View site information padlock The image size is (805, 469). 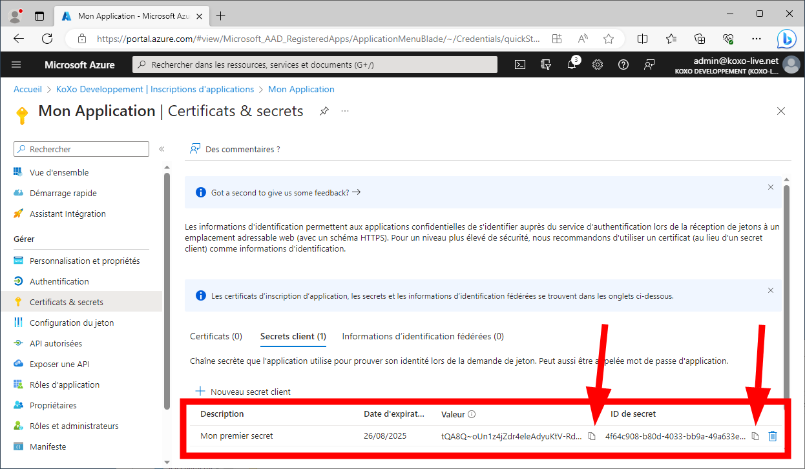(81, 39)
